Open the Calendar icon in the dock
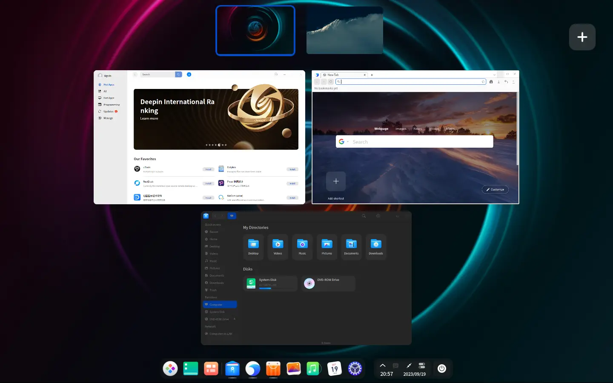The image size is (613, 383). (x=335, y=369)
